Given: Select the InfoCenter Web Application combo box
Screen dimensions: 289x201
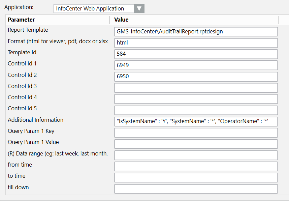Looking at the screenshot, I should 94,8.
